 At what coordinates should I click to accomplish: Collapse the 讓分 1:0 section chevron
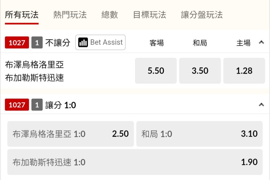261,105
